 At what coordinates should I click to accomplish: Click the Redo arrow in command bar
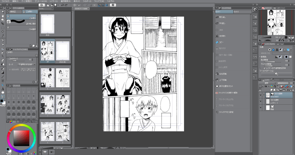[66, 5]
